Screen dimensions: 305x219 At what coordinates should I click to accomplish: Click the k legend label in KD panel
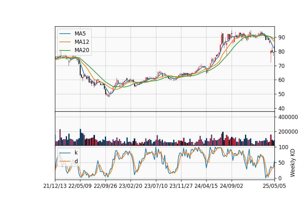pyautogui.click(x=76, y=153)
